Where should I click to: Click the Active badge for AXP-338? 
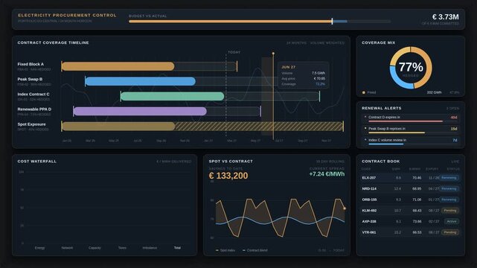click(452, 221)
